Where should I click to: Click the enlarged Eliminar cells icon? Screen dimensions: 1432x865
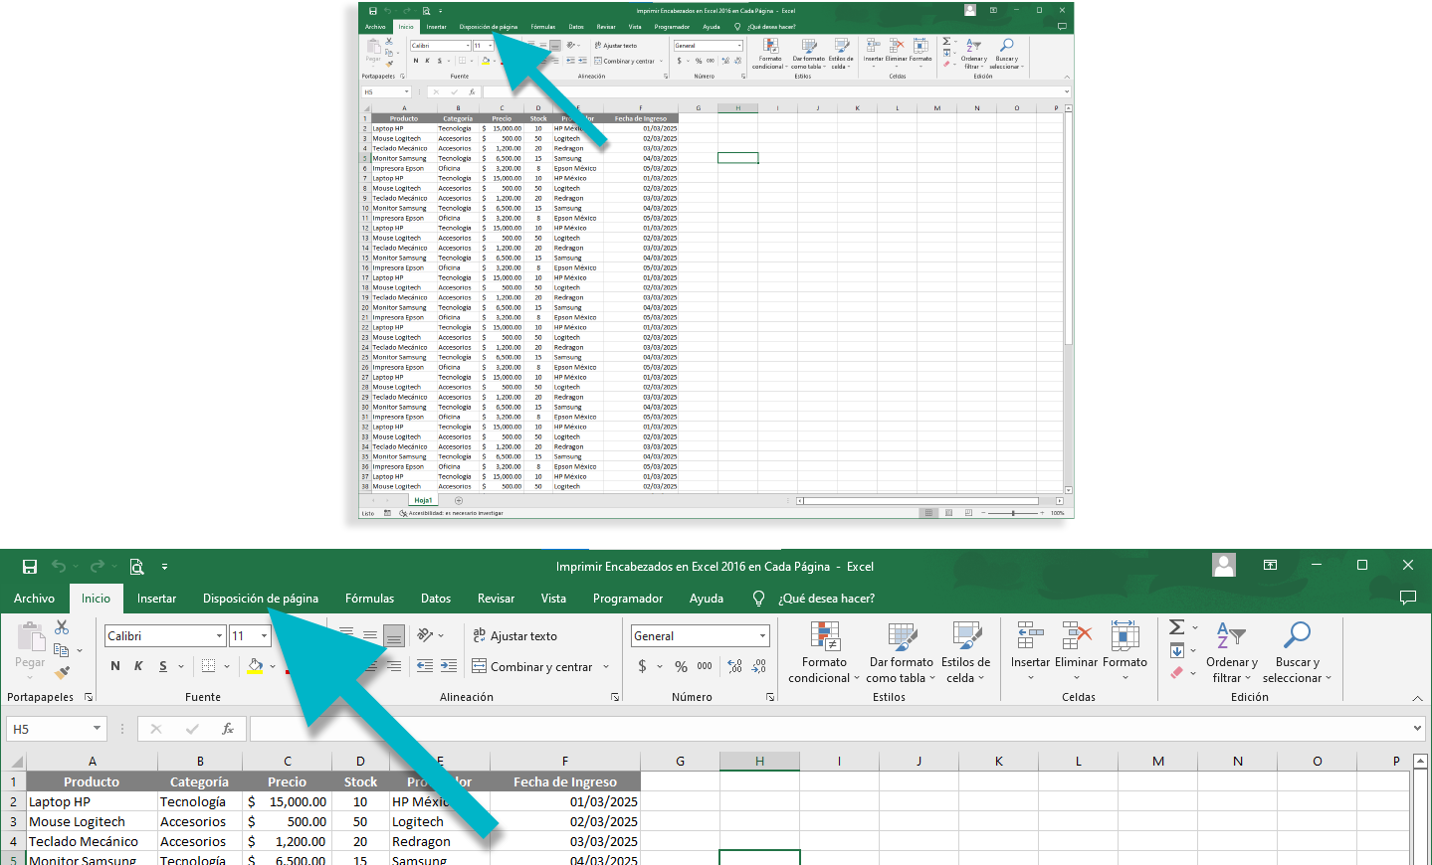(x=1077, y=636)
